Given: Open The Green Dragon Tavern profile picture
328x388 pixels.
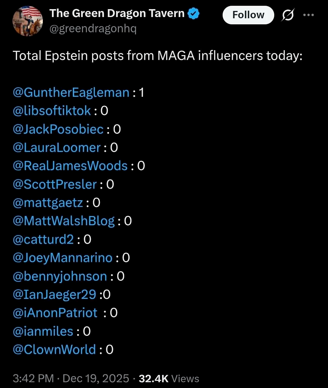Looking at the screenshot, I should click(x=28, y=21).
